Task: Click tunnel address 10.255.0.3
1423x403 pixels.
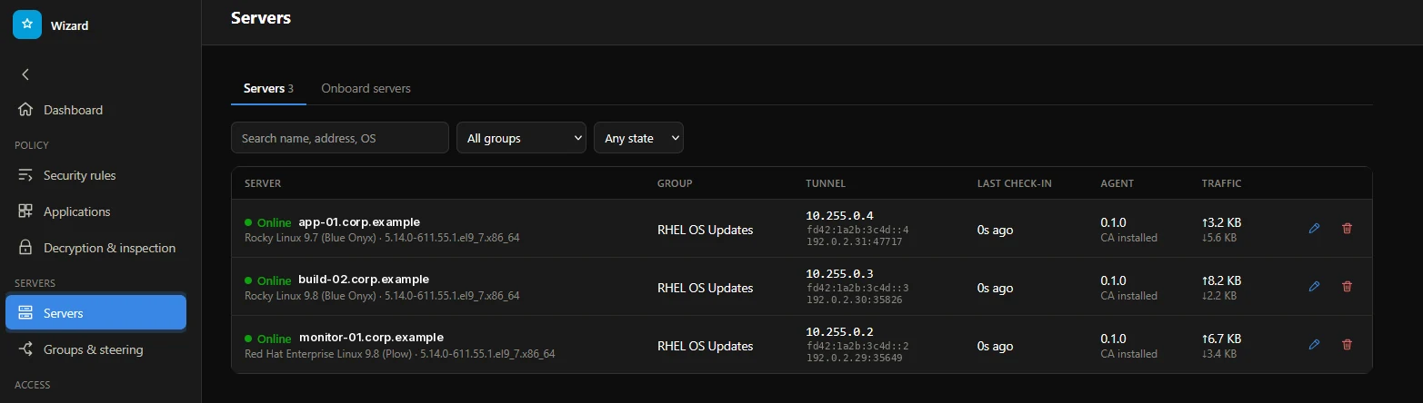Action: [839, 273]
